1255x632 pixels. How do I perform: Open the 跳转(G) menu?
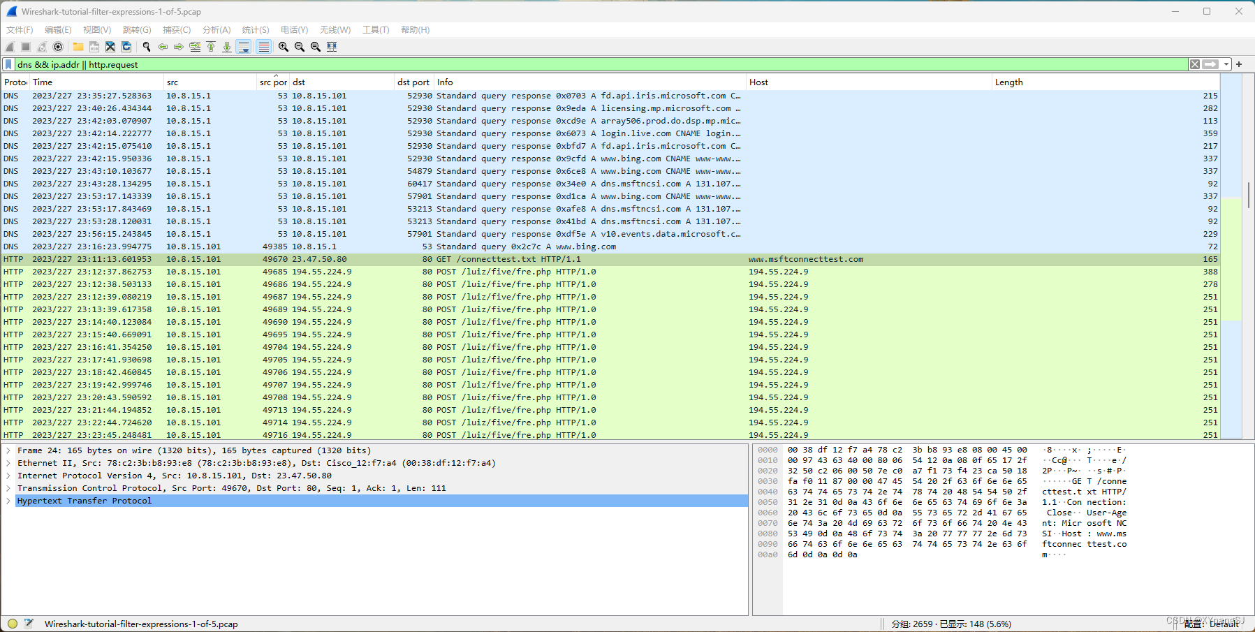[137, 30]
